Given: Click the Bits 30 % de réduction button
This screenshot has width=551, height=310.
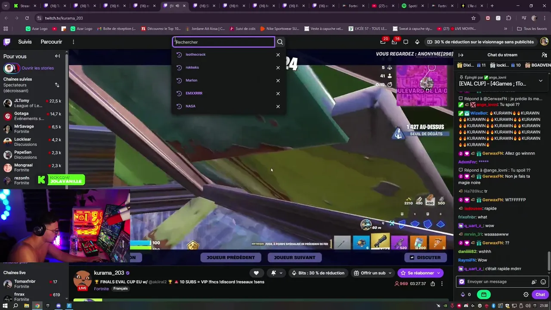Looking at the screenshot, I should (x=318, y=273).
